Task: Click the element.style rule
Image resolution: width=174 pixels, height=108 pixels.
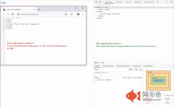Action: point(101,73)
